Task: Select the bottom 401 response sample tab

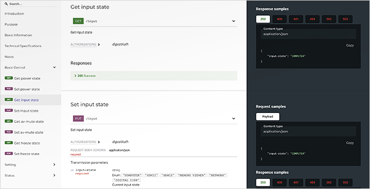Action: (296, 182)
